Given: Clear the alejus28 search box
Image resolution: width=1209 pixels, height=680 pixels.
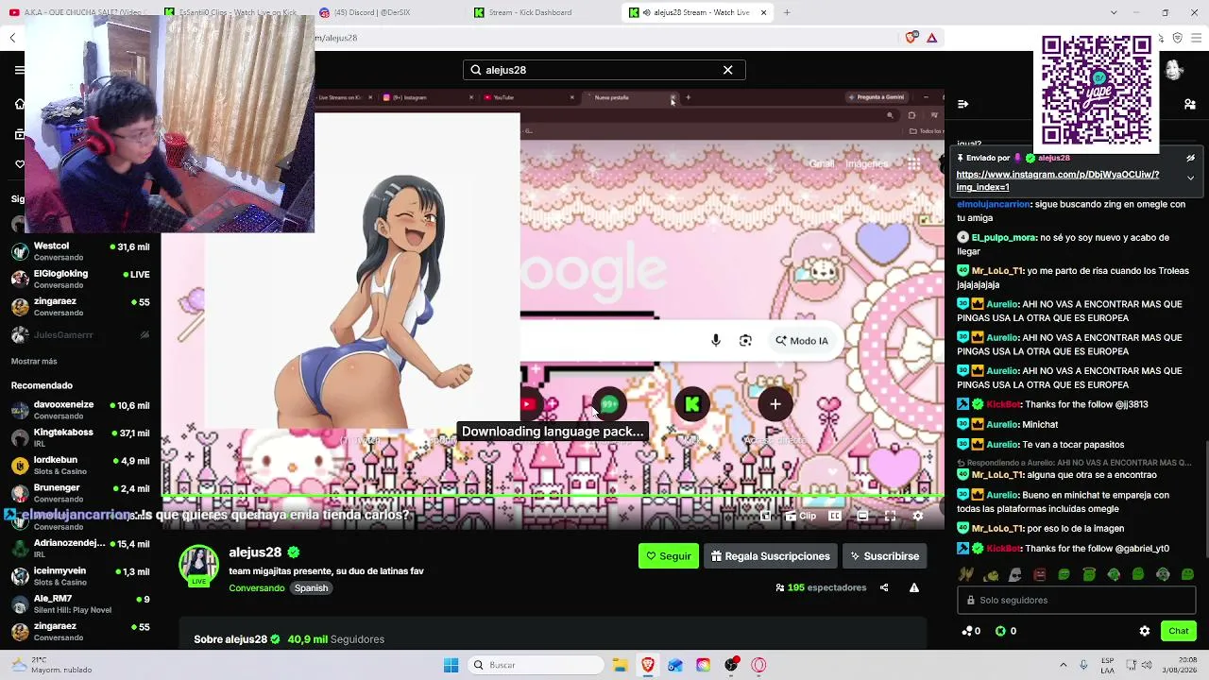Looking at the screenshot, I should coord(727,70).
